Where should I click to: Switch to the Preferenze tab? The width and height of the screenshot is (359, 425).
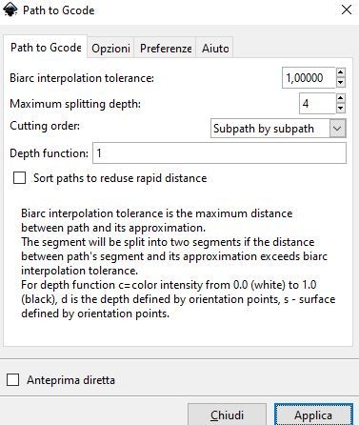(x=166, y=49)
